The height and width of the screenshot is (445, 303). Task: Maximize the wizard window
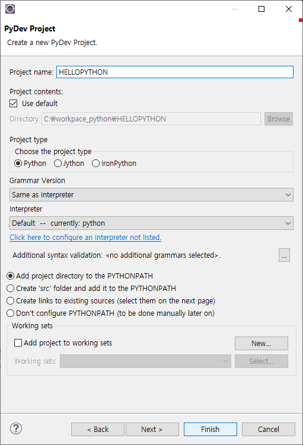[x=261, y=9]
